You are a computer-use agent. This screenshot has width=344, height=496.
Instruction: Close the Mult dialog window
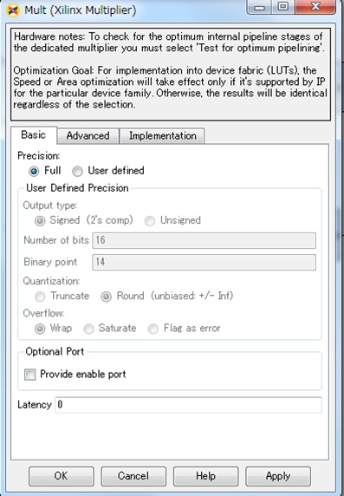coord(315,7)
